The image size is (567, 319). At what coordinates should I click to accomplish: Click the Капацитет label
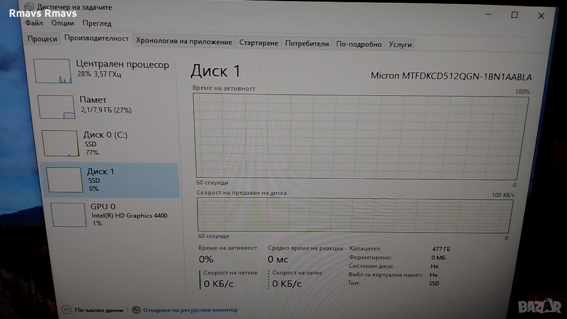(x=365, y=249)
